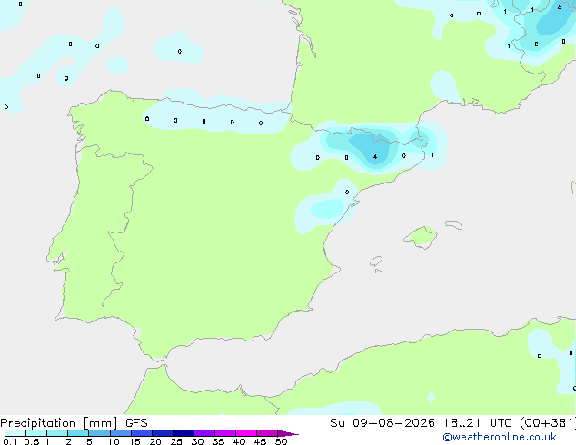Click the 30–35 mm purple legend swatch
The width and height of the screenshot is (576, 445).
(204, 433)
